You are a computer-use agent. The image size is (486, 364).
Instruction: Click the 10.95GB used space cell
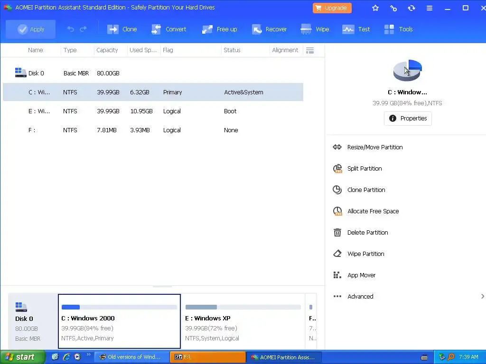coord(141,111)
